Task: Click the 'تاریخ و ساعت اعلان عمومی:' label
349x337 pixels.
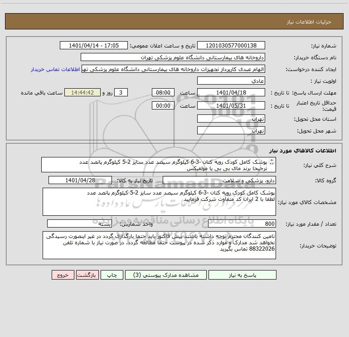Action: click(x=162, y=46)
